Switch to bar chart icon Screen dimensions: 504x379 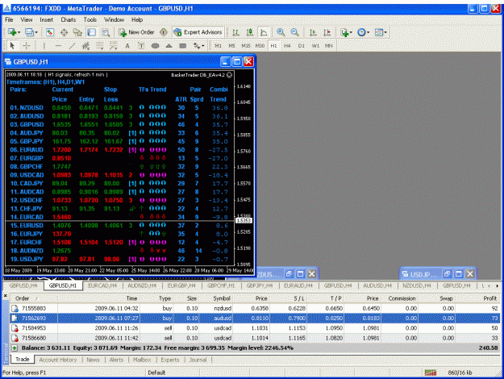pos(235,32)
